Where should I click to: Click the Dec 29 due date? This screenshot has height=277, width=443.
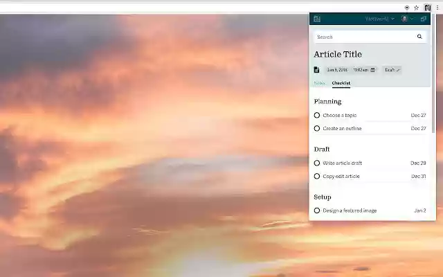[418, 163]
